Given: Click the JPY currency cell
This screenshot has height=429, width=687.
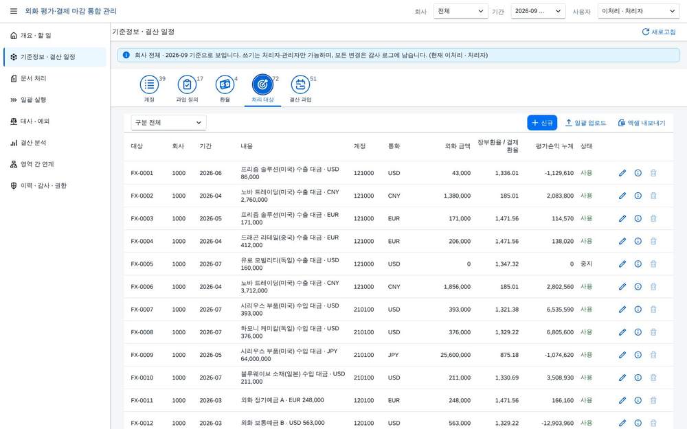Looking at the screenshot, I should click(393, 355).
